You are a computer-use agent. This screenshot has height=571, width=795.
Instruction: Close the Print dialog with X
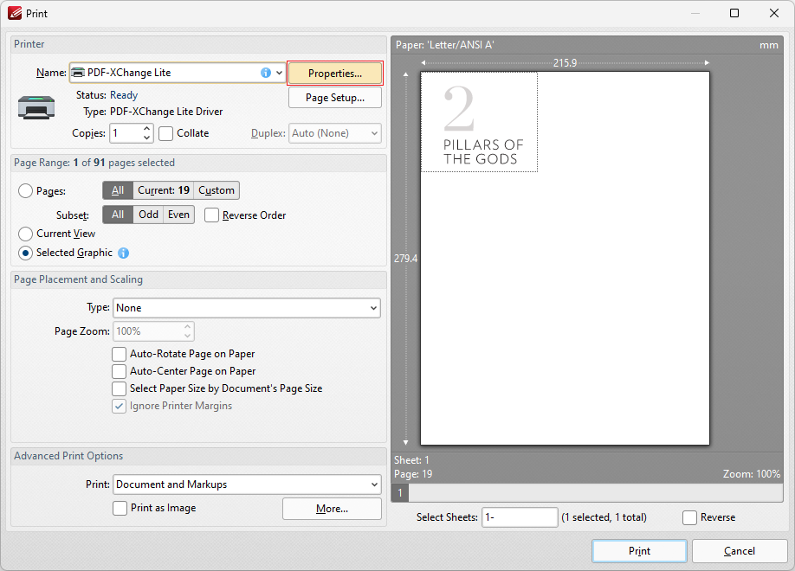(x=773, y=13)
